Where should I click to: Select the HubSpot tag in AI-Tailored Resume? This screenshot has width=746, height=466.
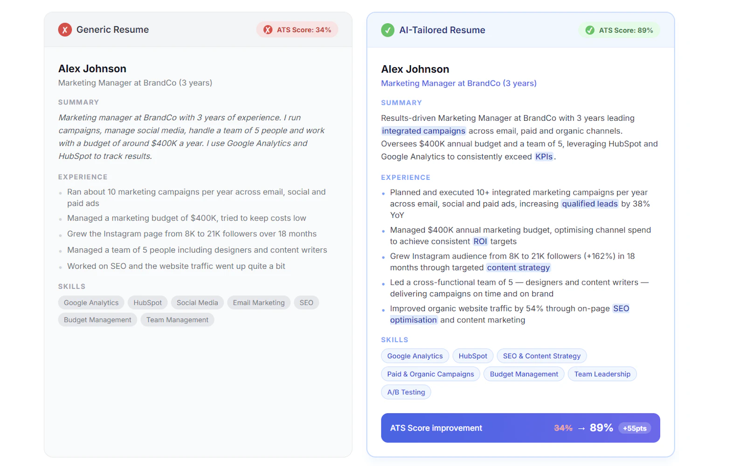point(473,356)
